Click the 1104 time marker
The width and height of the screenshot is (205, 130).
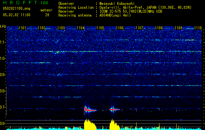81,28
